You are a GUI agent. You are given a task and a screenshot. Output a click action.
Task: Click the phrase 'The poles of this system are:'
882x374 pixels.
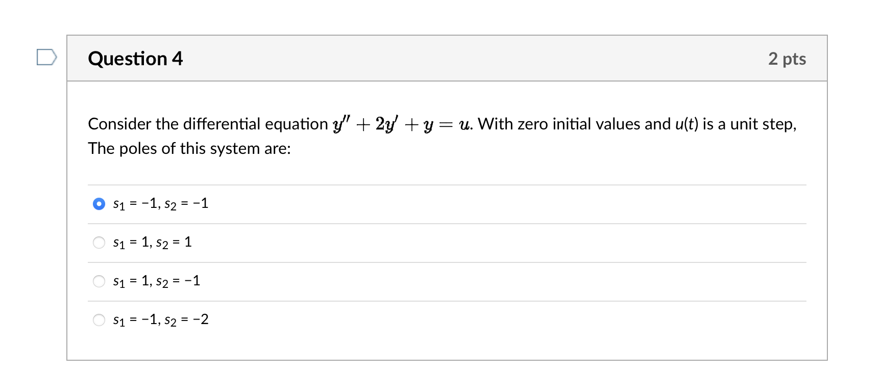point(189,148)
